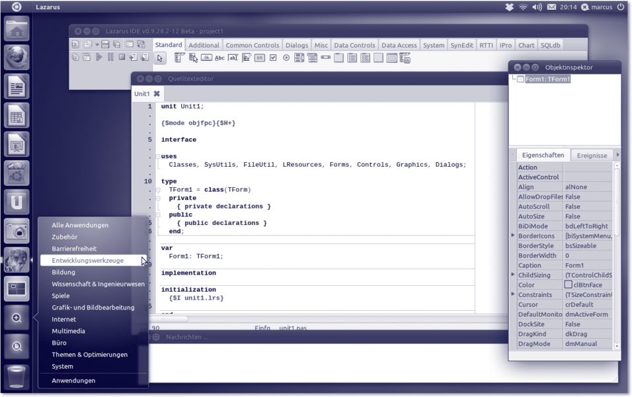The image size is (632, 397).
Task: Click the Run (play) toolbar icon
Action: pos(99,58)
